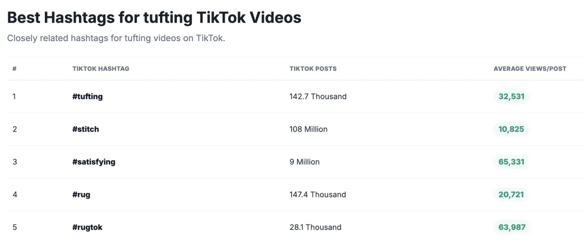Select the # rank column header
584x243 pixels.
14,69
